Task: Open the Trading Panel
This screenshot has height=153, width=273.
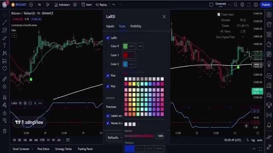Action: [85, 149]
